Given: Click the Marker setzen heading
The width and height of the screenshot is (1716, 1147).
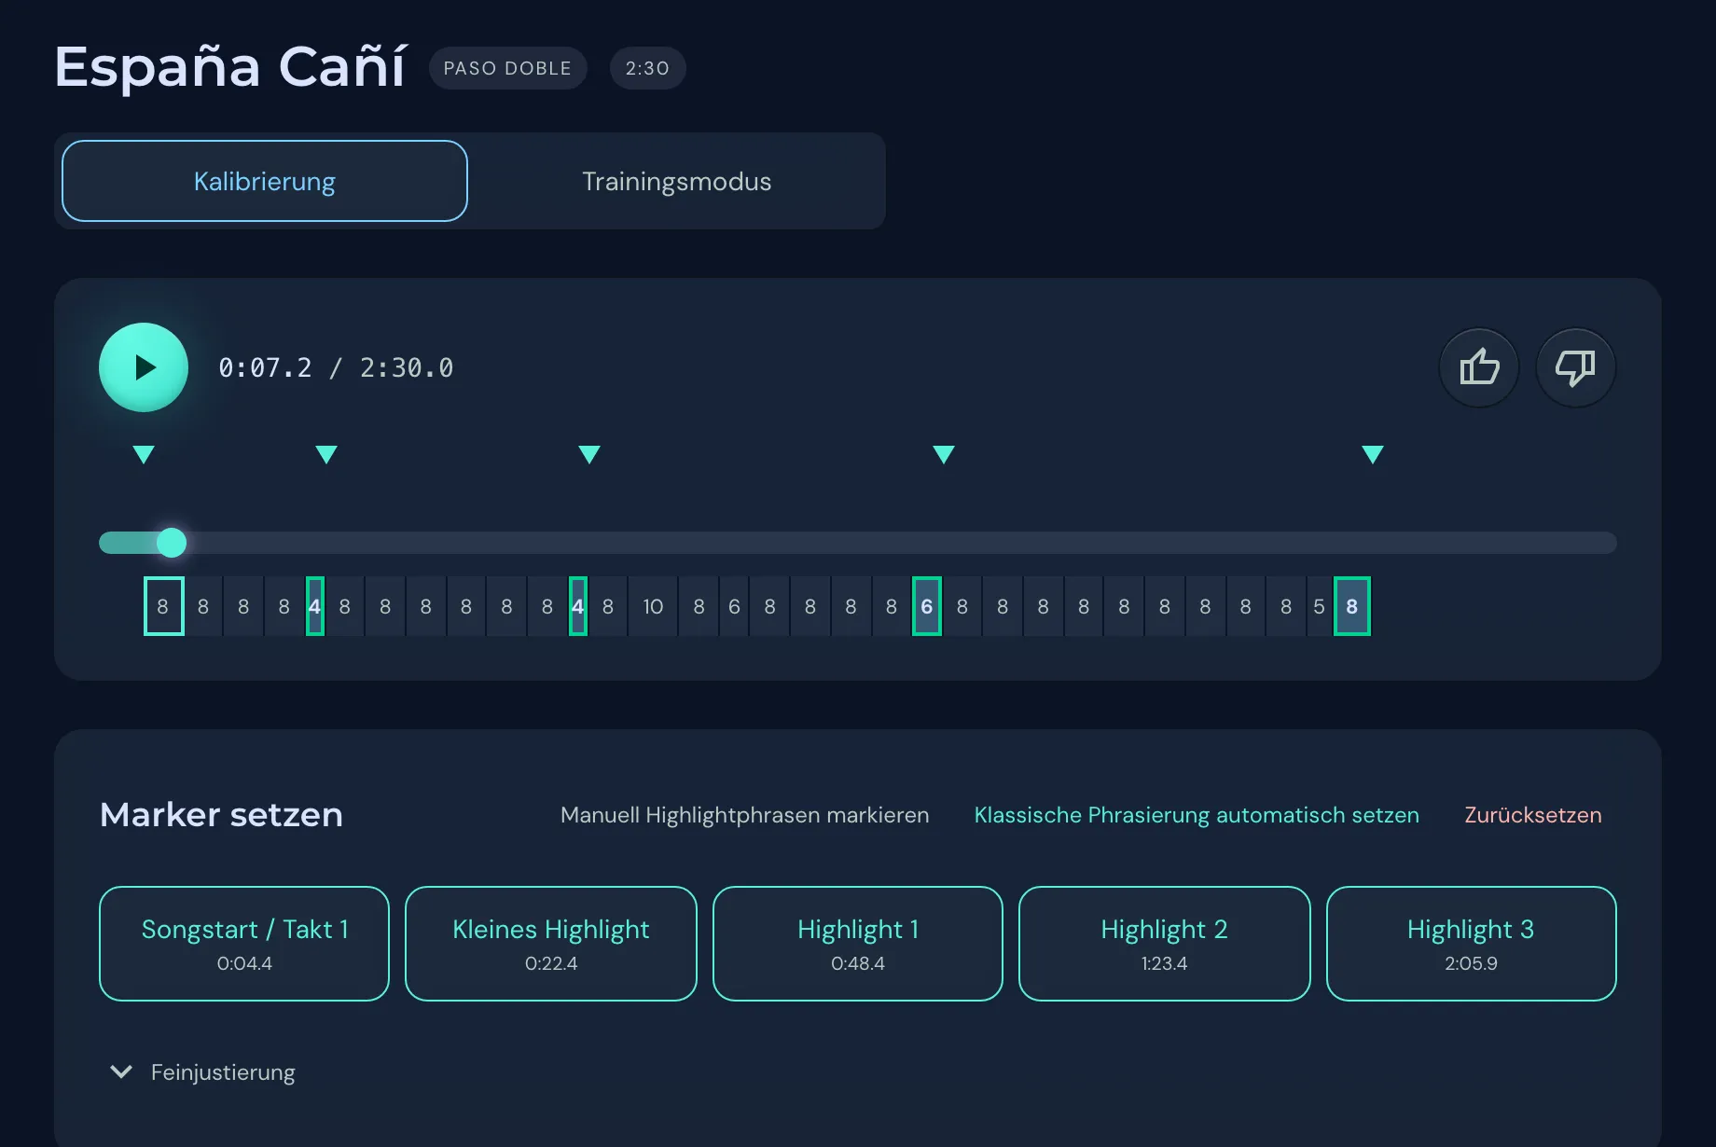Looking at the screenshot, I should [x=221, y=815].
